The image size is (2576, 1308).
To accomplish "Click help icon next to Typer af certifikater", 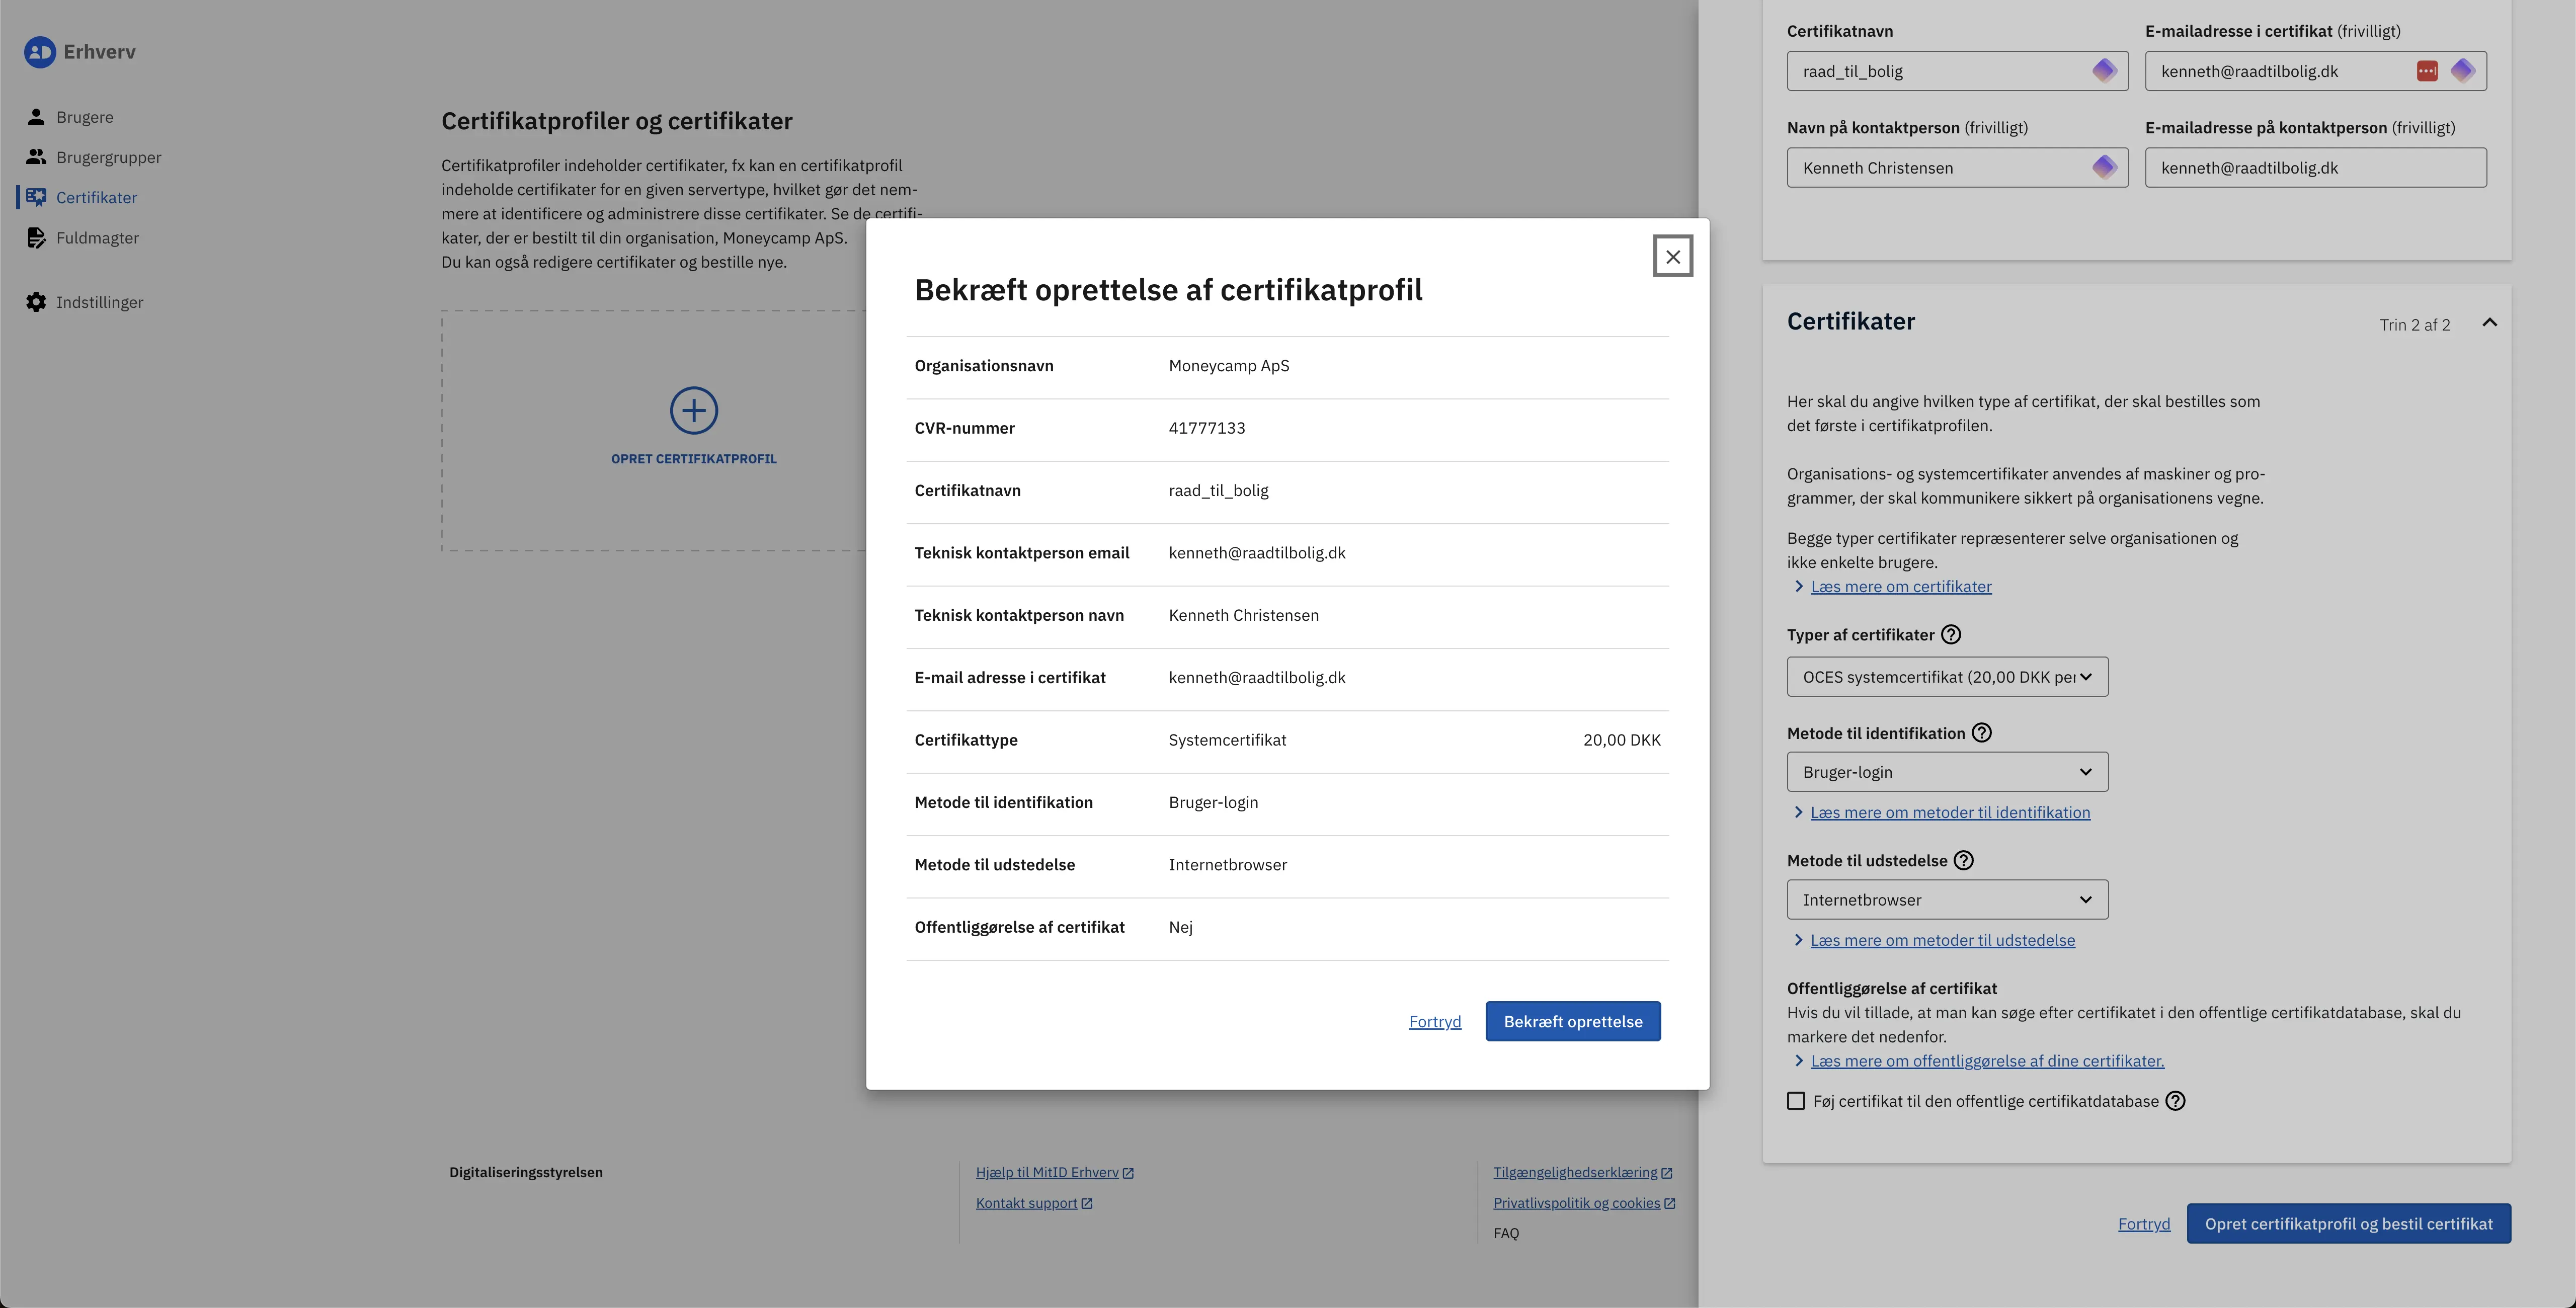I will click(1951, 635).
